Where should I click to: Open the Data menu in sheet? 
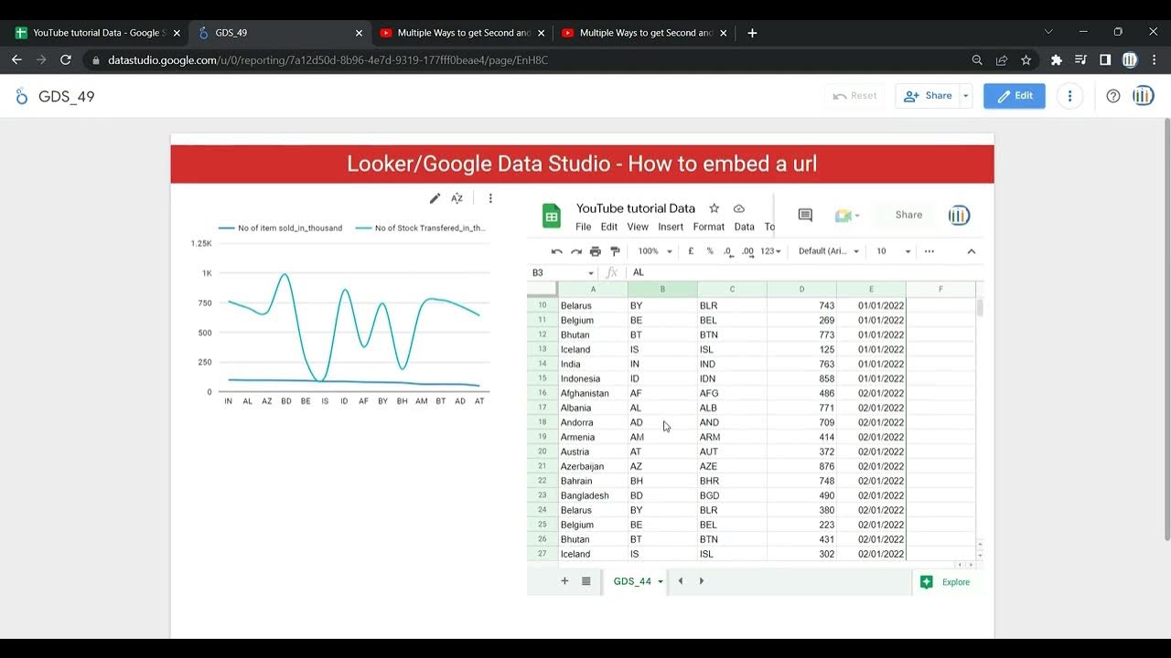coord(745,227)
